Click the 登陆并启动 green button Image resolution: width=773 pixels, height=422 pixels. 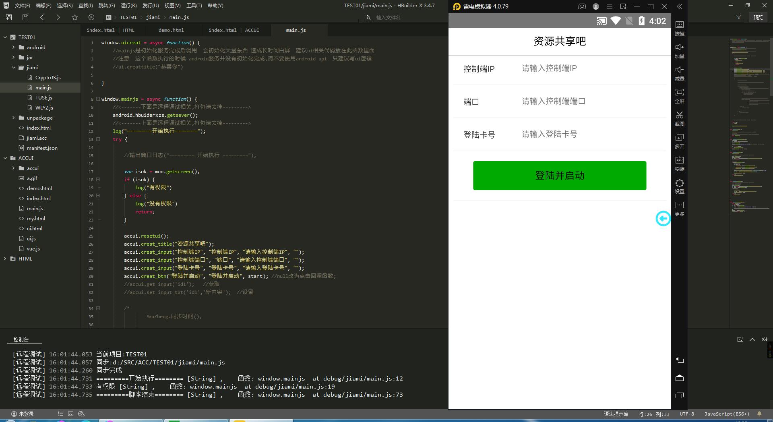(560, 176)
